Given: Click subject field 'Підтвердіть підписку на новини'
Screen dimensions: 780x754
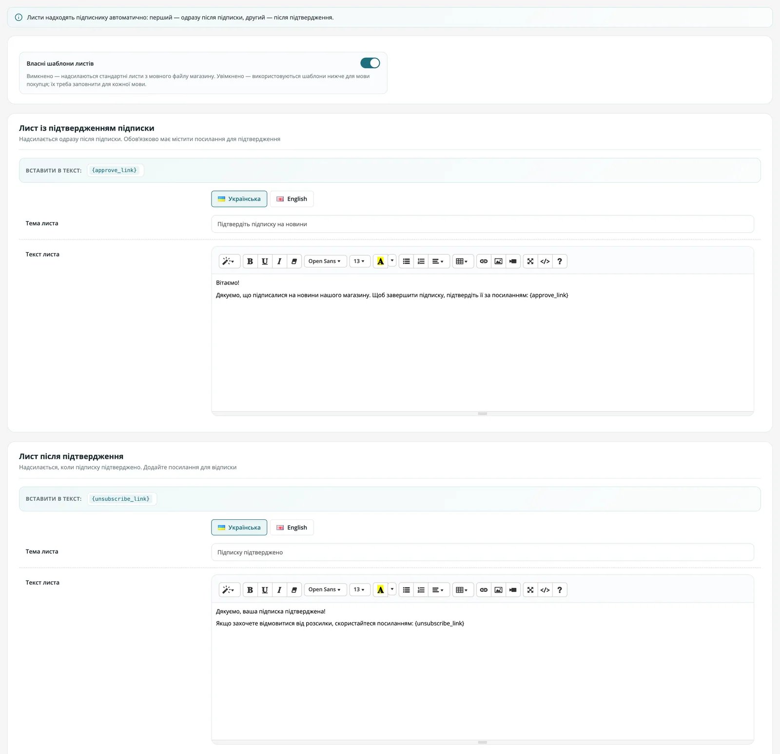Looking at the screenshot, I should (x=483, y=224).
